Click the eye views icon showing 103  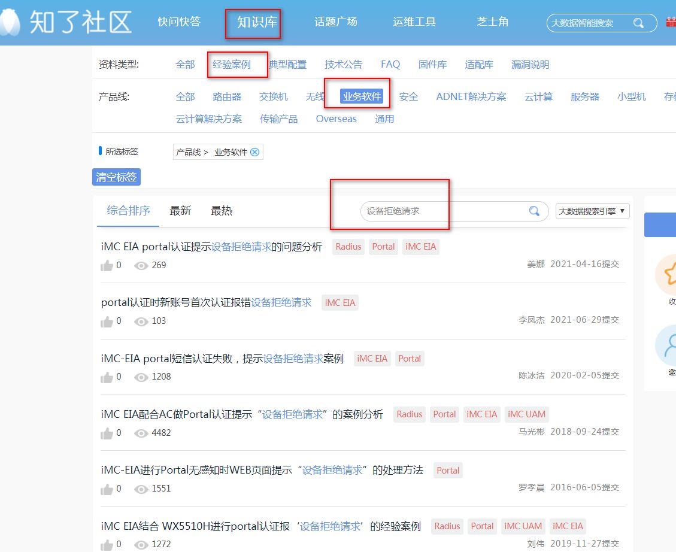(141, 322)
